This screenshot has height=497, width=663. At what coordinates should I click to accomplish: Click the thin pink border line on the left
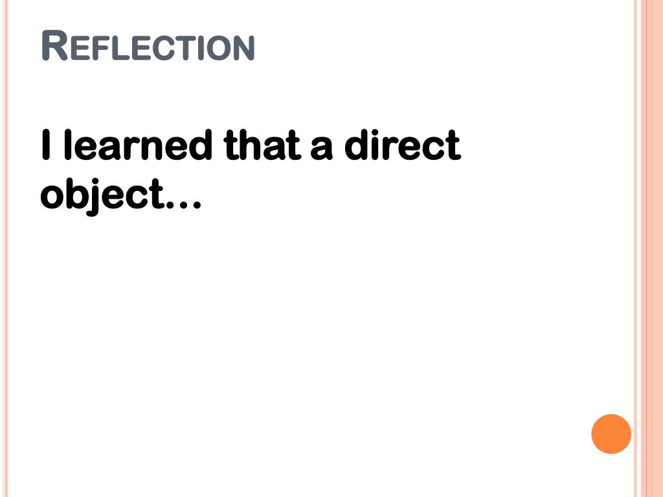(x=5, y=248)
